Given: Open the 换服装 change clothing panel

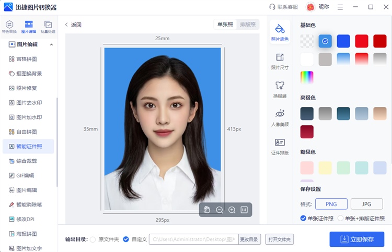Looking at the screenshot, I should [x=280, y=89].
